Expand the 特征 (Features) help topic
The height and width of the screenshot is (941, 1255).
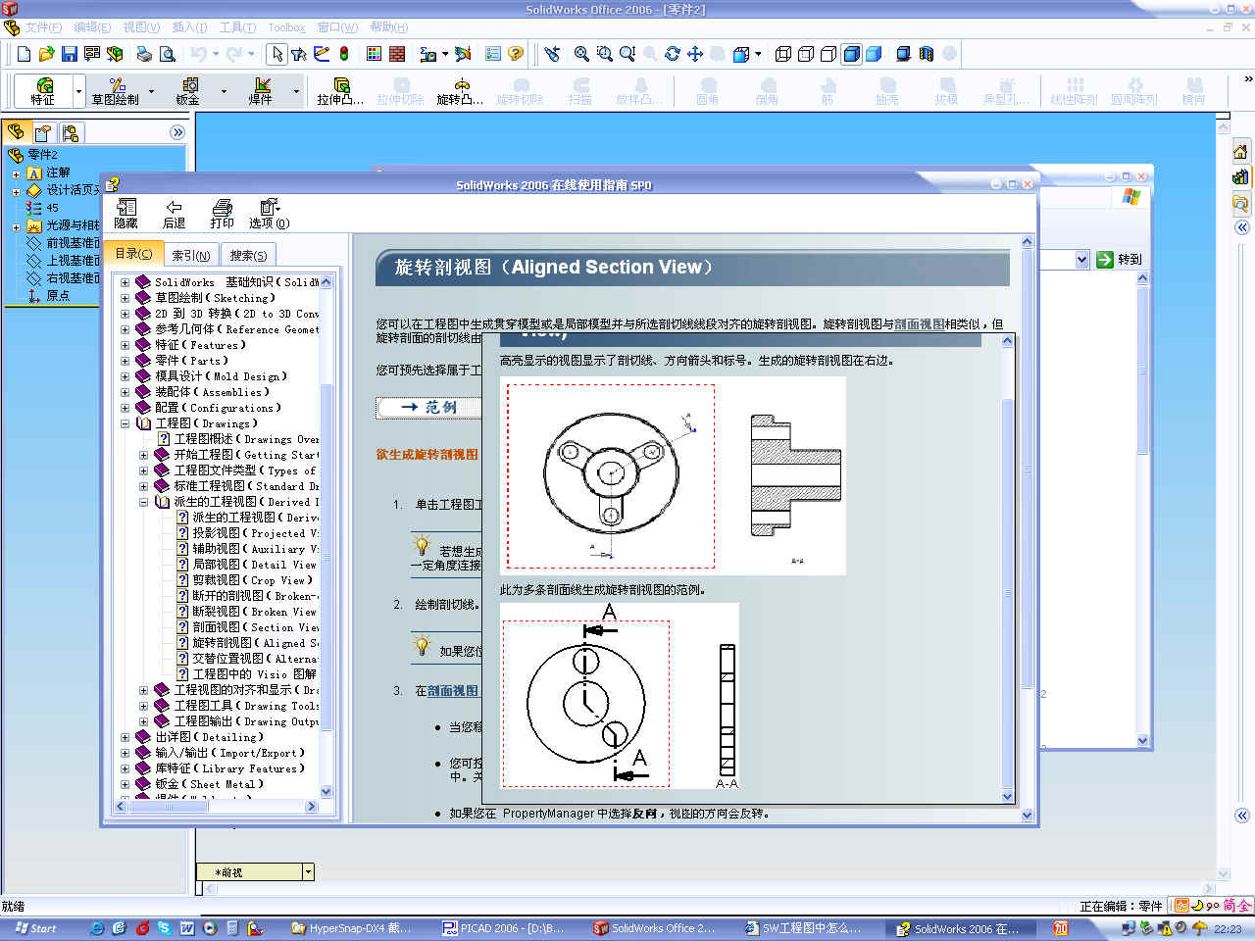pos(125,345)
